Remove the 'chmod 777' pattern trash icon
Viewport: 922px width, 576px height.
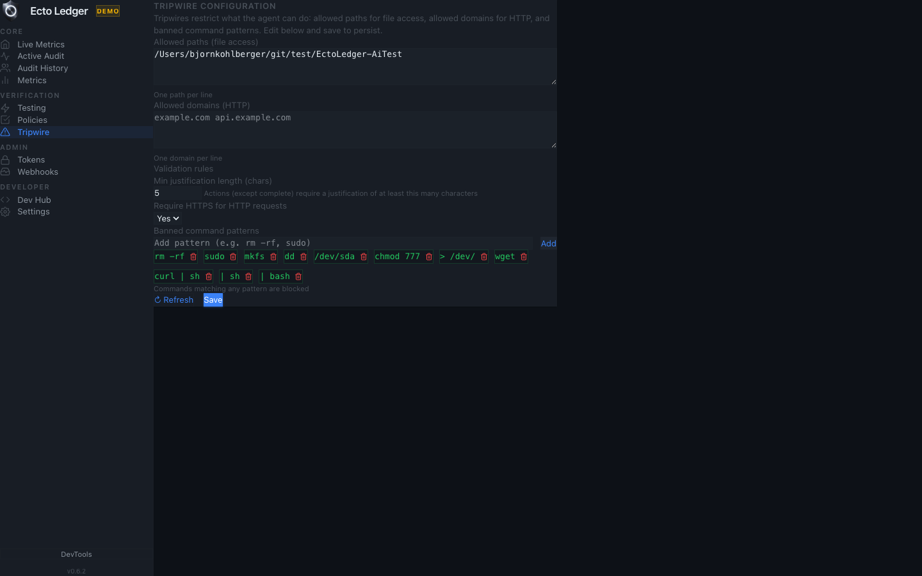(429, 257)
